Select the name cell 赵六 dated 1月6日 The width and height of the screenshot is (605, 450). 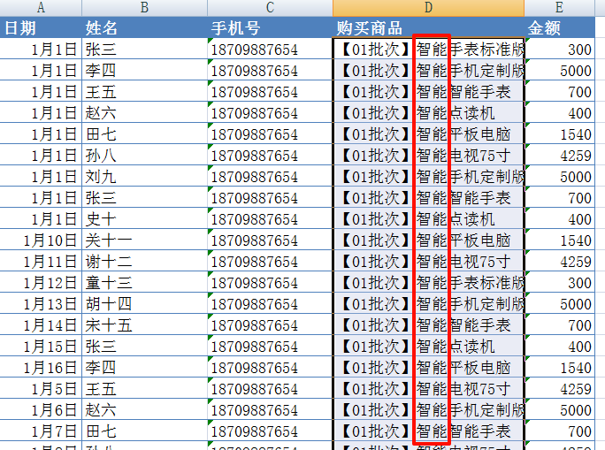point(144,409)
